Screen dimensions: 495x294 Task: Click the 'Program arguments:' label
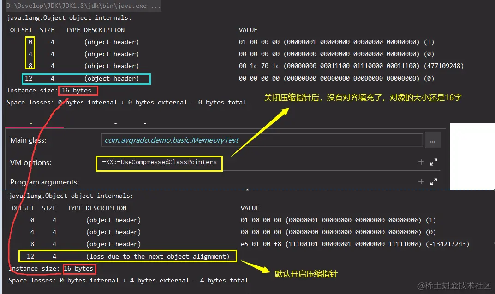click(x=44, y=182)
